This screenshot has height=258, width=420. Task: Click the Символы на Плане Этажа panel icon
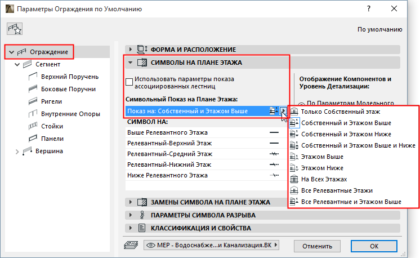142,63
